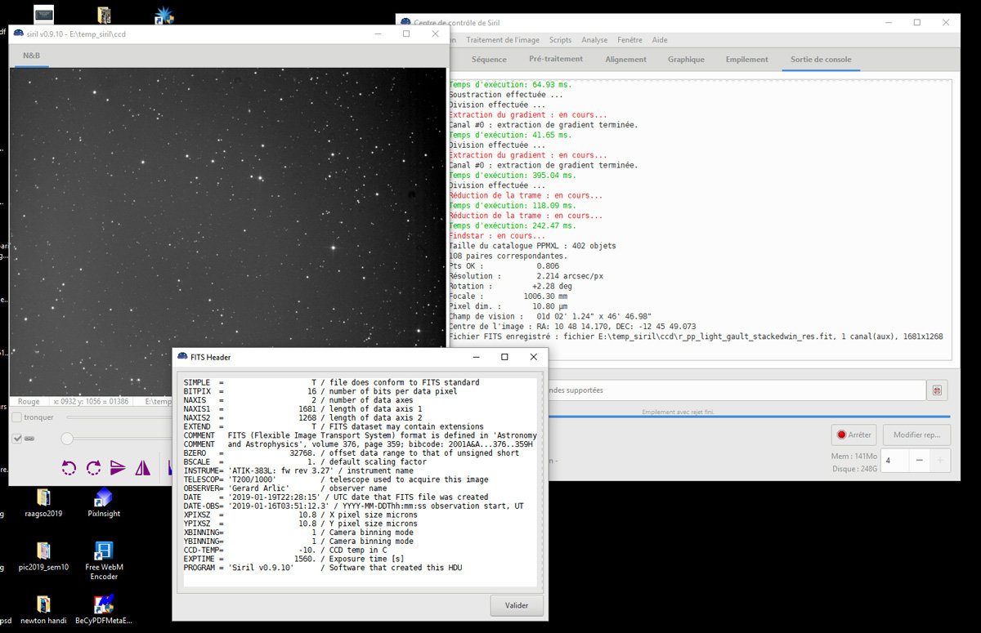The image size is (981, 633).
Task: Decrease thread count with minus button
Action: coord(919,461)
